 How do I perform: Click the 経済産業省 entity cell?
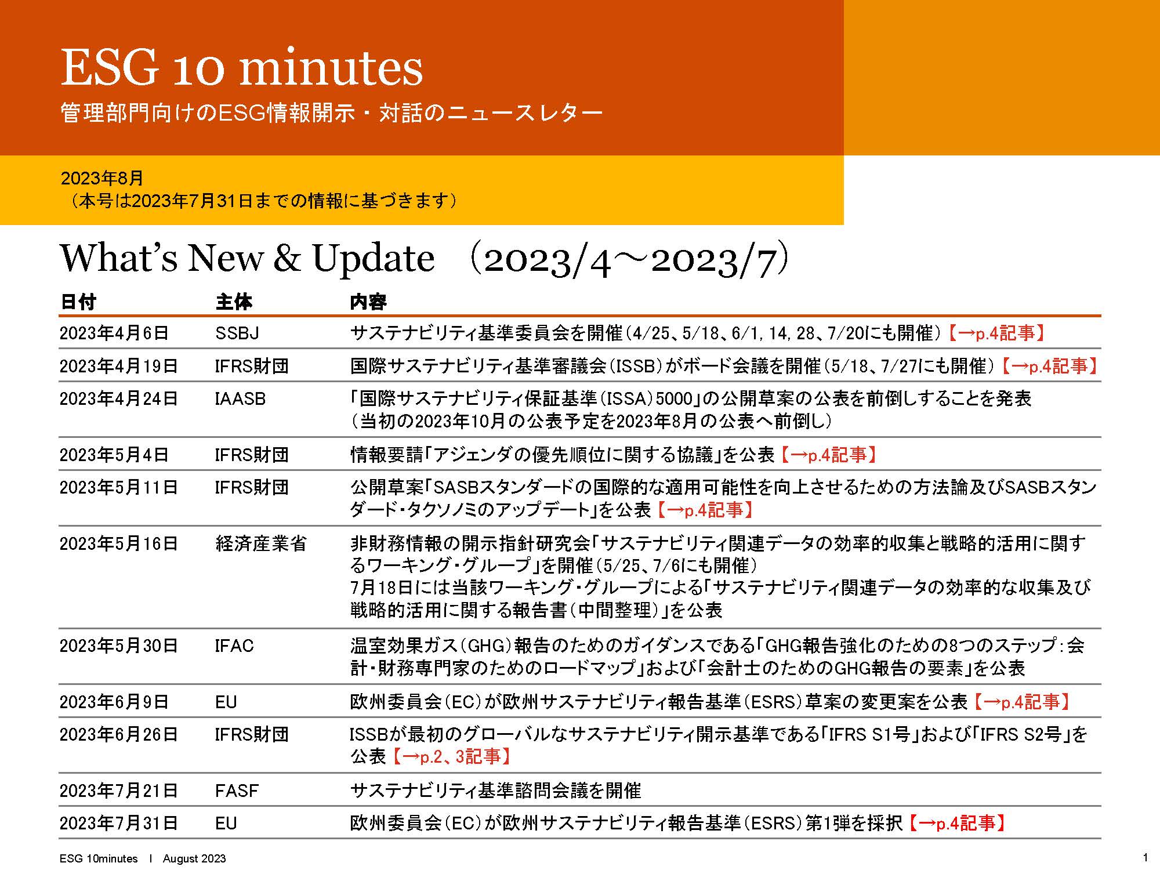(x=260, y=543)
